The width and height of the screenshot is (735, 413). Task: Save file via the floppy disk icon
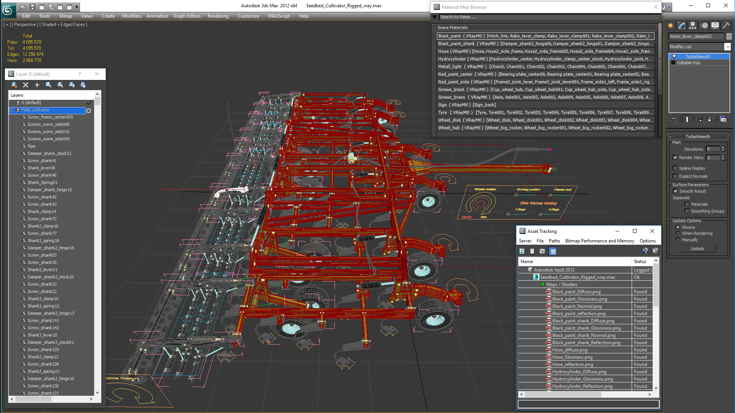click(33, 7)
